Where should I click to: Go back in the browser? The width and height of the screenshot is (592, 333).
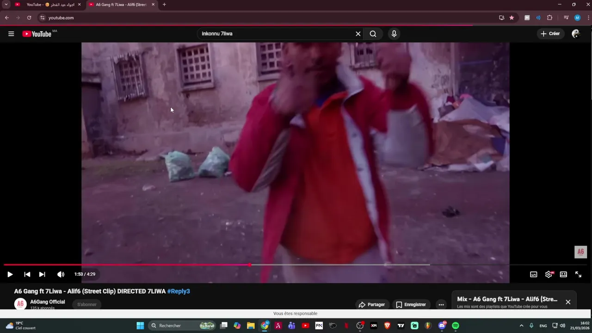pyautogui.click(x=6, y=18)
